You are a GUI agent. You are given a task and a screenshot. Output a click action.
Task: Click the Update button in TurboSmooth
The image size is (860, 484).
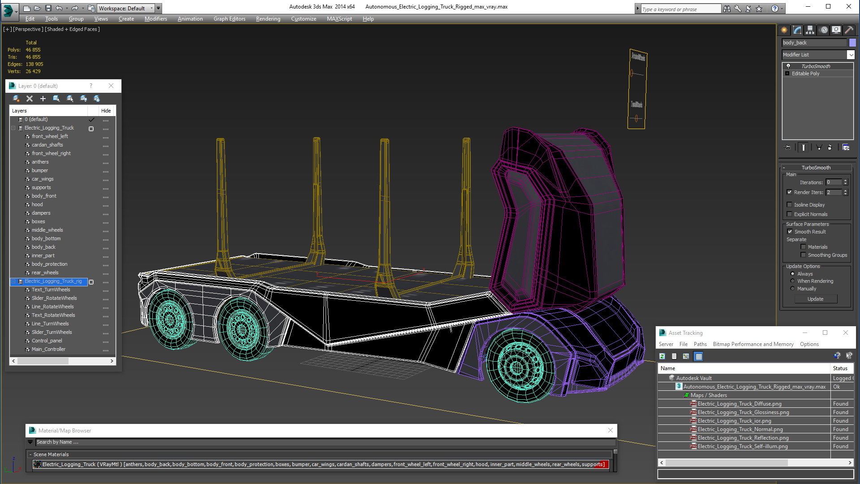tap(816, 299)
